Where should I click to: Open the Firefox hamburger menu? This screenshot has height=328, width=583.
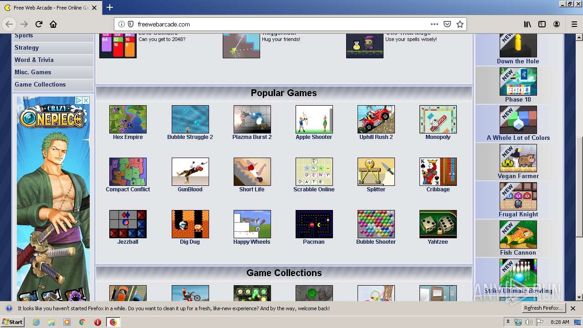pos(574,24)
